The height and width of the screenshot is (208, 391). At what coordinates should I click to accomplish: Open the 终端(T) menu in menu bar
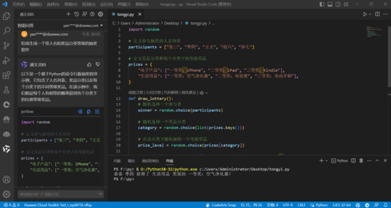click(123, 4)
